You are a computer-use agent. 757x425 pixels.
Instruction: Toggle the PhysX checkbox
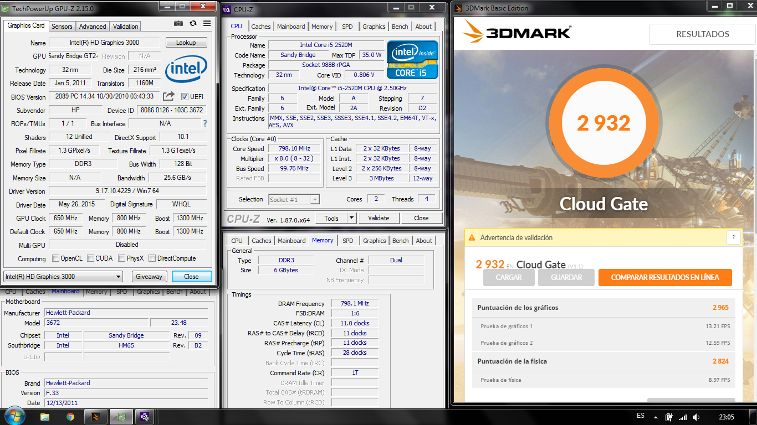[x=121, y=258]
